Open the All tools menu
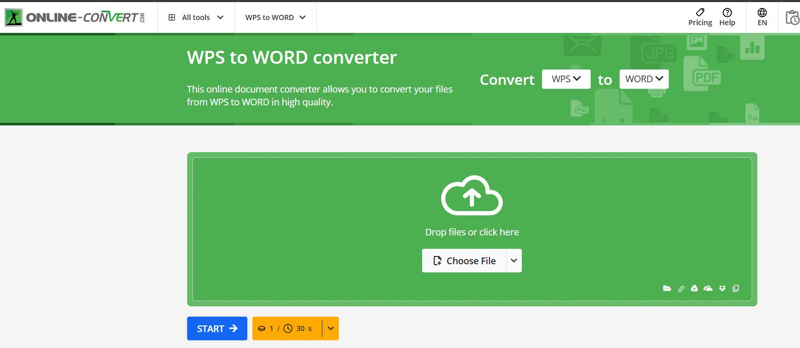Screen dimensions: 800x348 (x=196, y=17)
